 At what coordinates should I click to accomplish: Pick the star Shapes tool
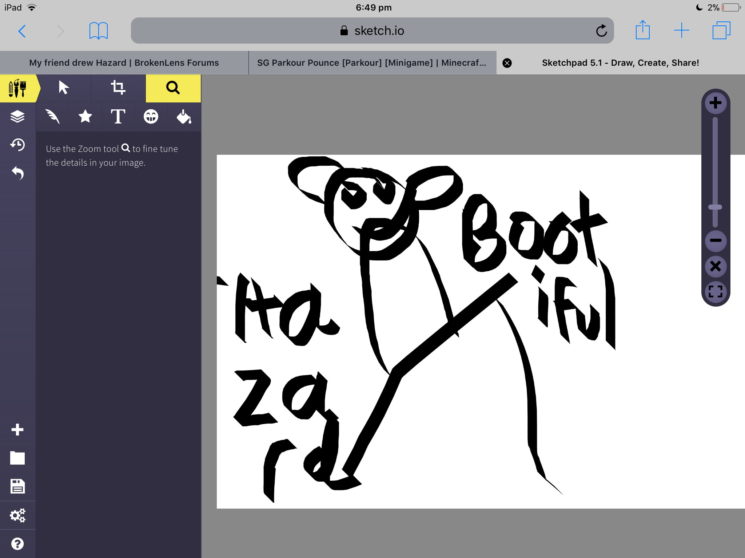[85, 117]
